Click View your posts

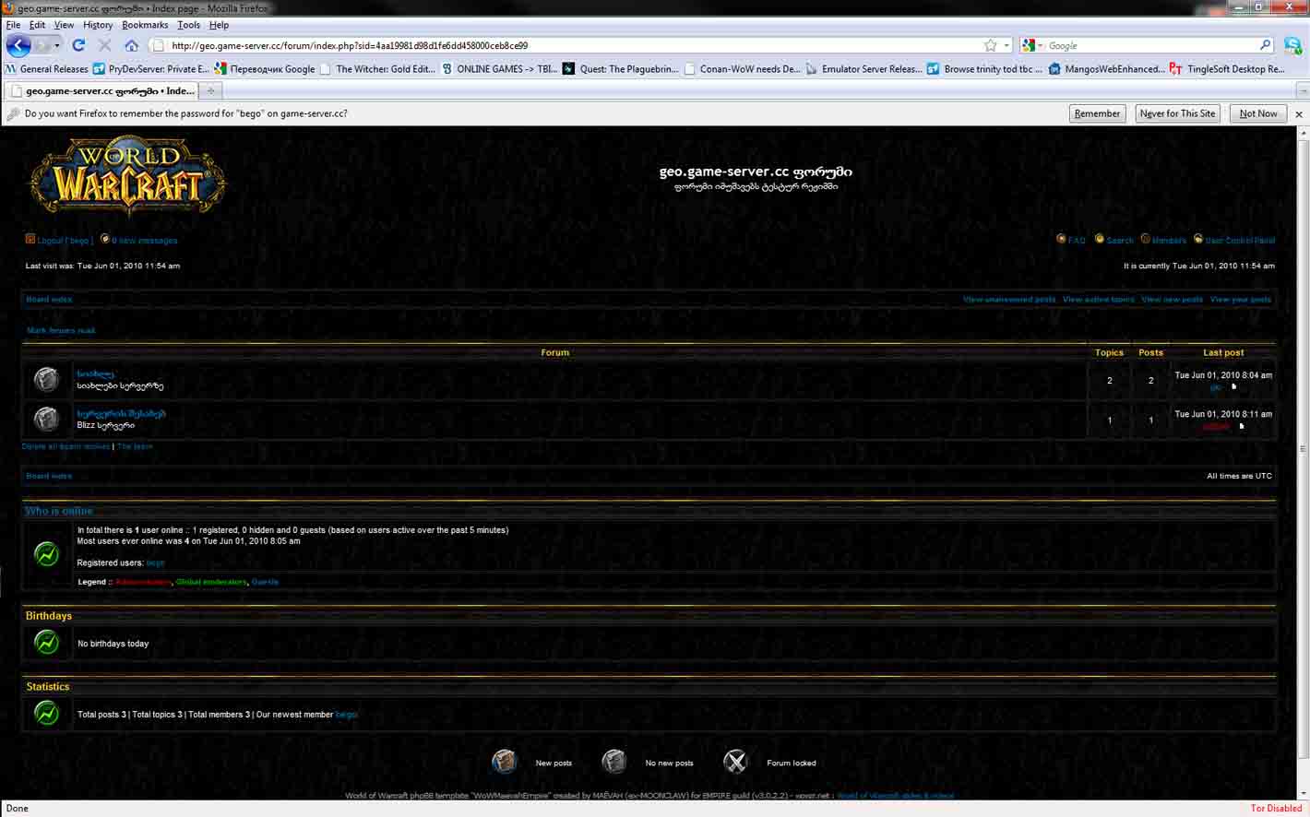coord(1241,300)
